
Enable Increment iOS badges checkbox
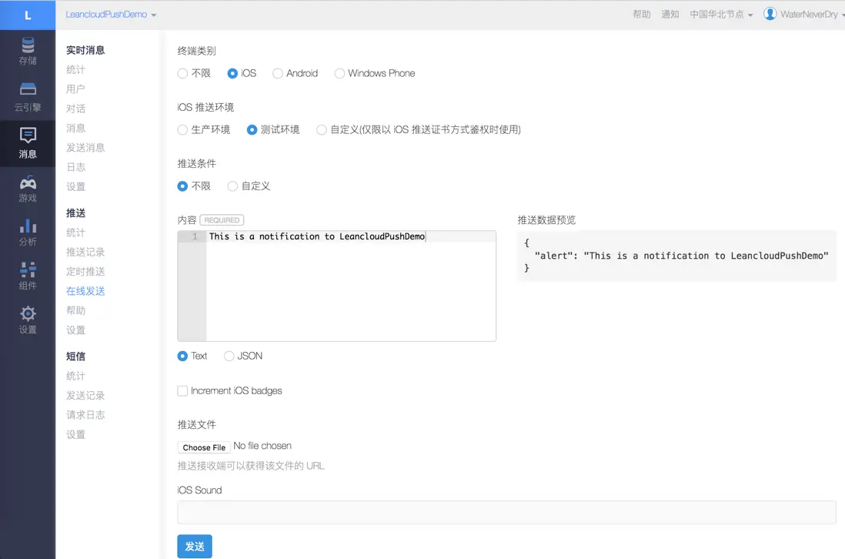pyautogui.click(x=182, y=391)
